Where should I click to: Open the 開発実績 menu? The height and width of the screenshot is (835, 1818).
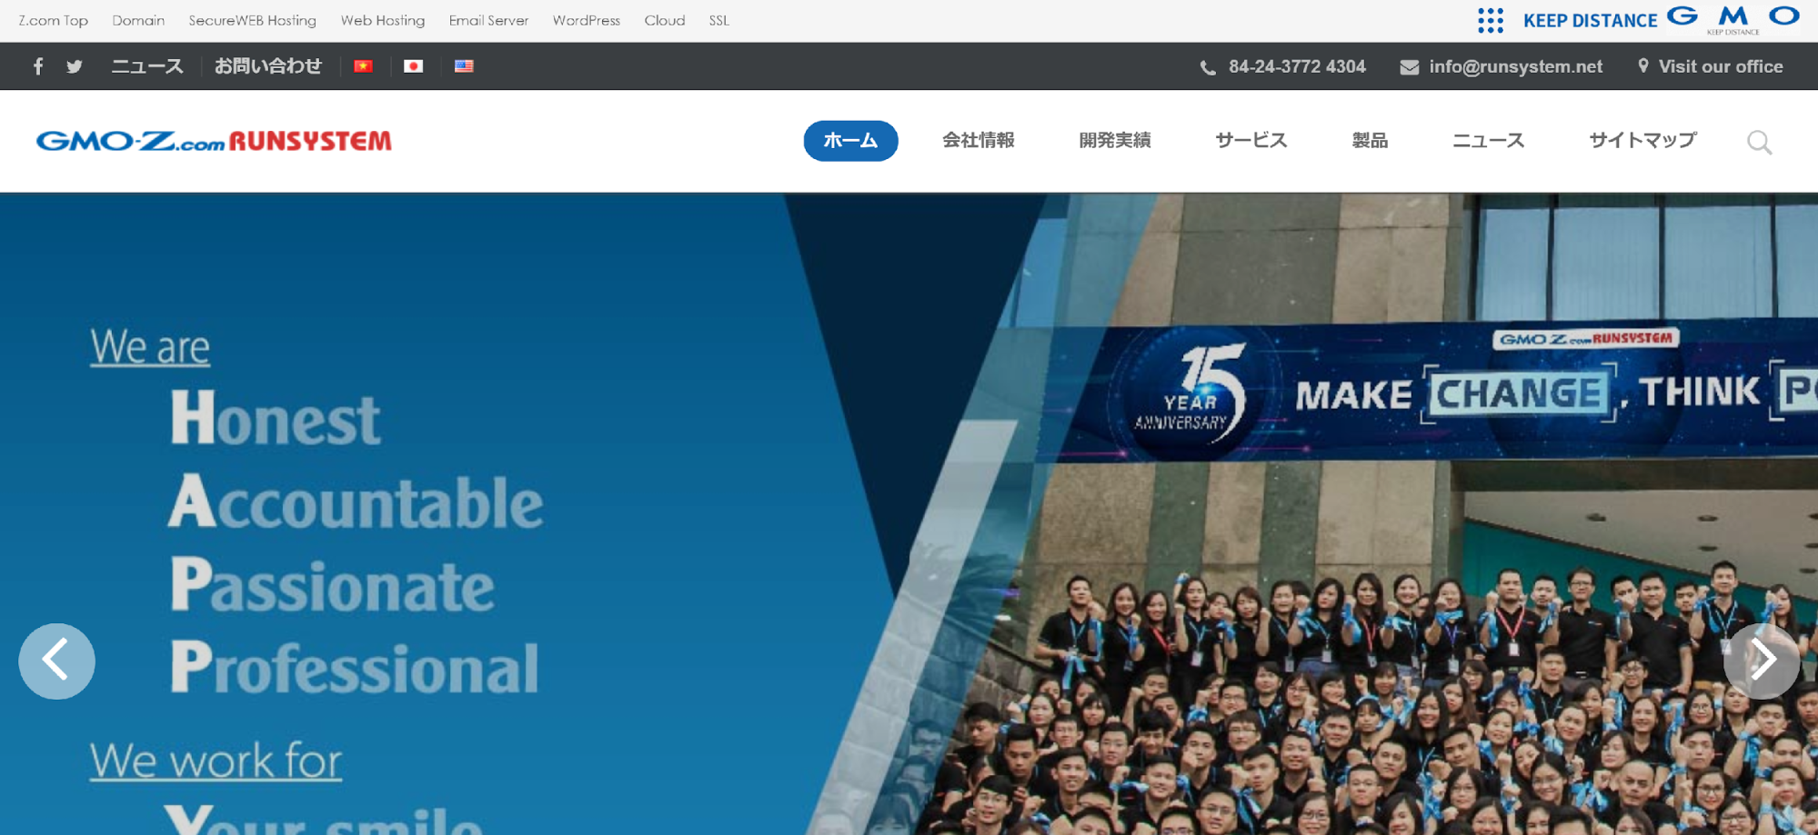click(1115, 140)
